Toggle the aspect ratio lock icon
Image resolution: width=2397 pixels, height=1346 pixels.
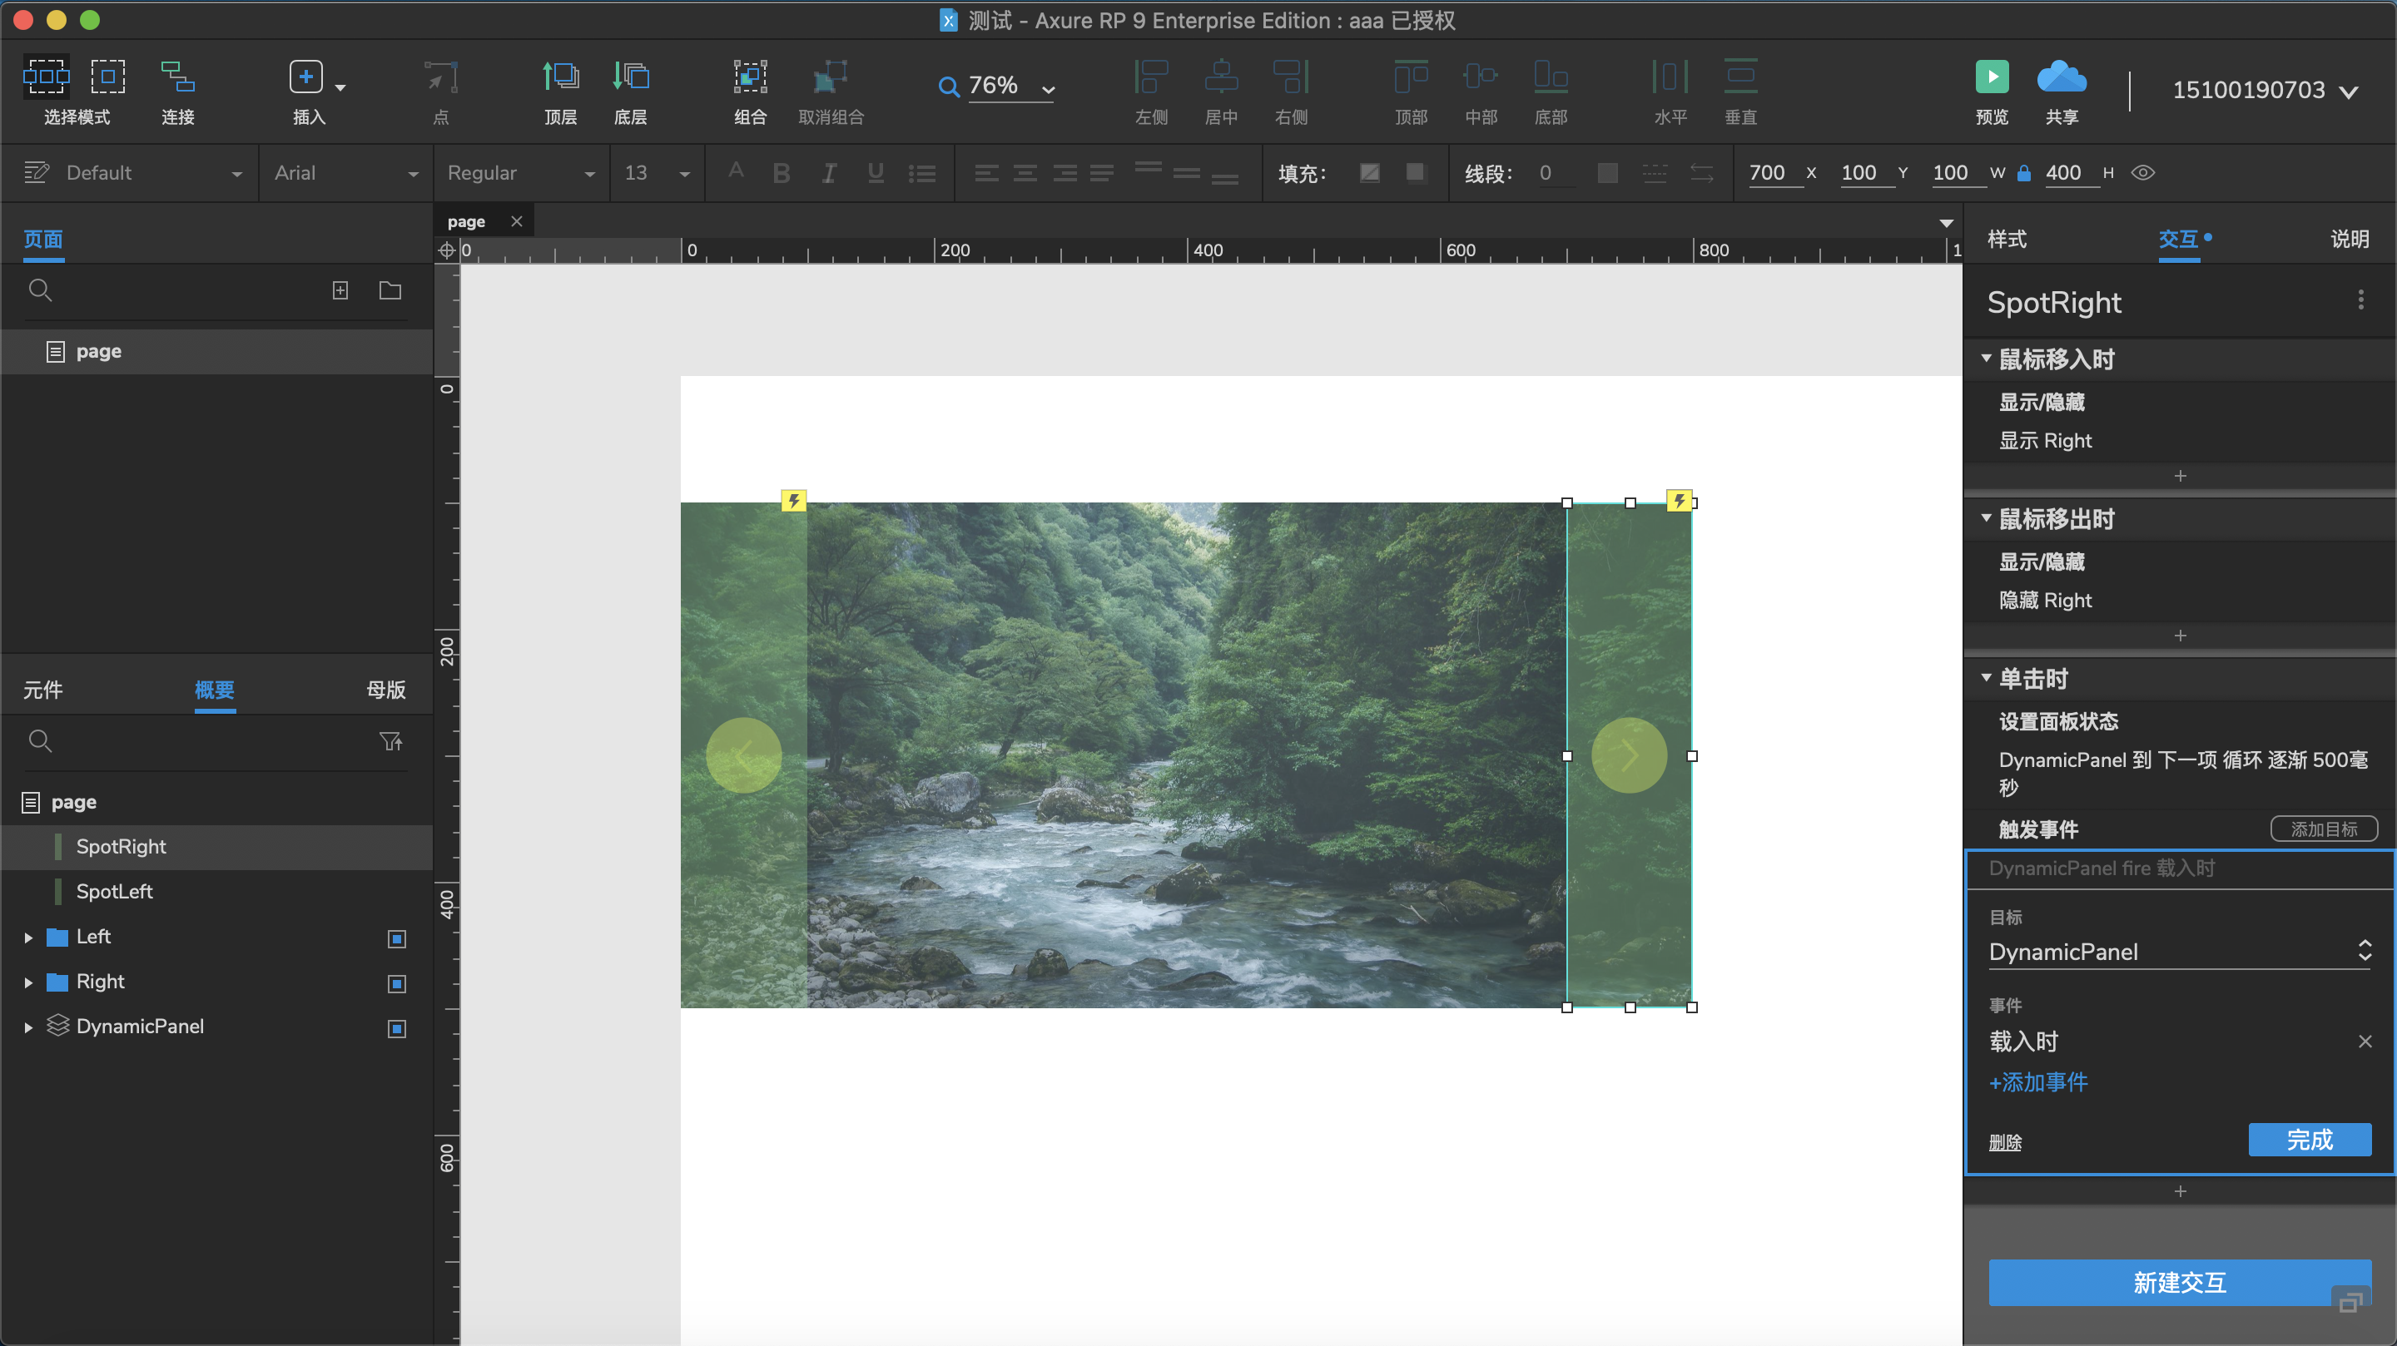point(2024,173)
